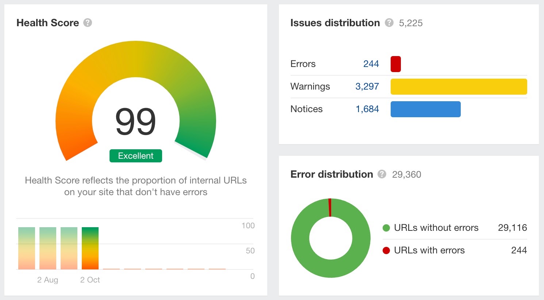Open the Error distribution help icon
The width and height of the screenshot is (544, 300).
pos(382,174)
